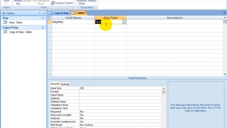
Task: Click the Validation Text property box
Action: (x=121, y=108)
